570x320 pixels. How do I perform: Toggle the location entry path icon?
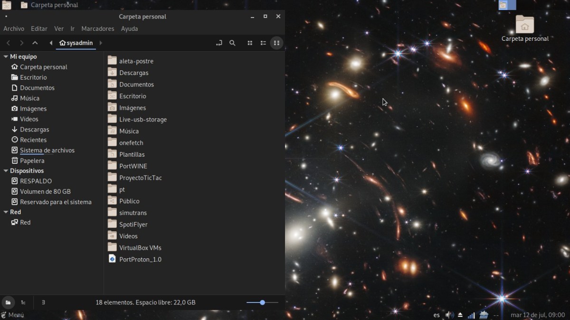click(219, 43)
